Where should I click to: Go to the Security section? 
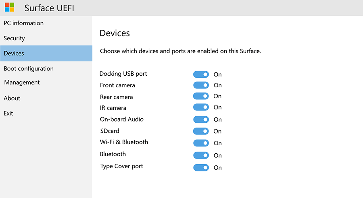pyautogui.click(x=14, y=38)
